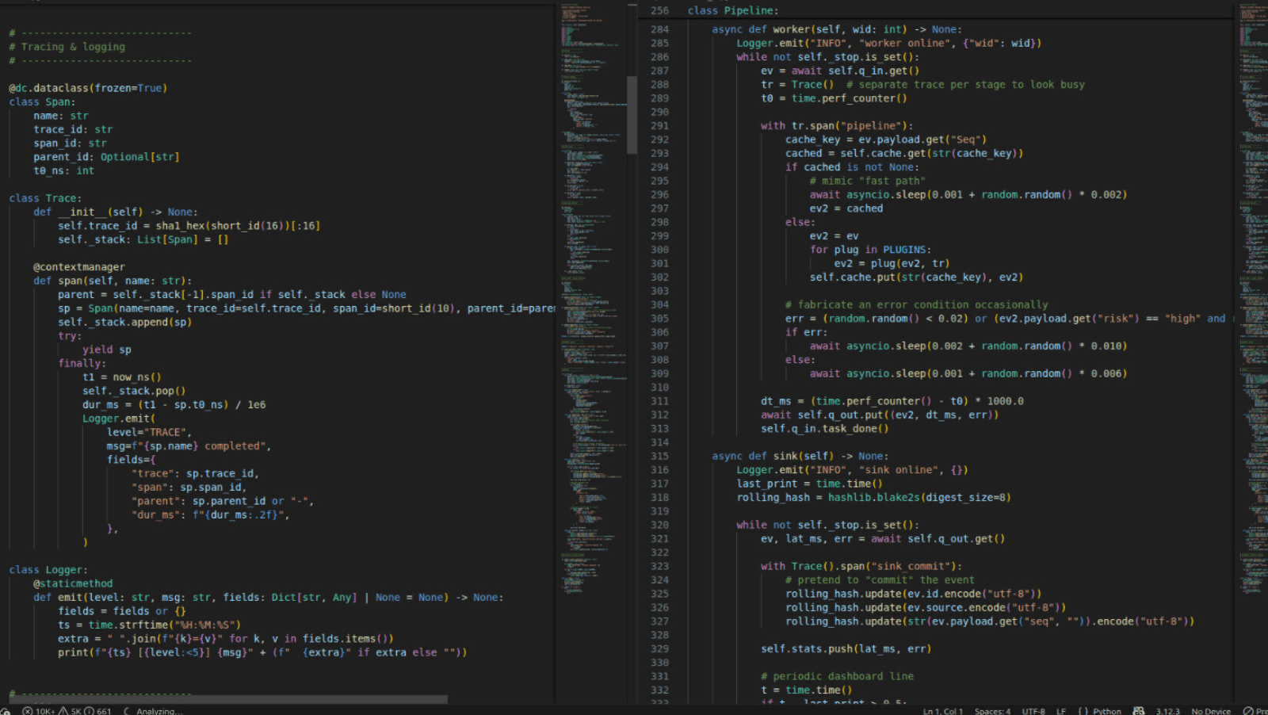Click the 'if cached is not None:' line
This screenshot has height=715, width=1268.
(x=852, y=167)
